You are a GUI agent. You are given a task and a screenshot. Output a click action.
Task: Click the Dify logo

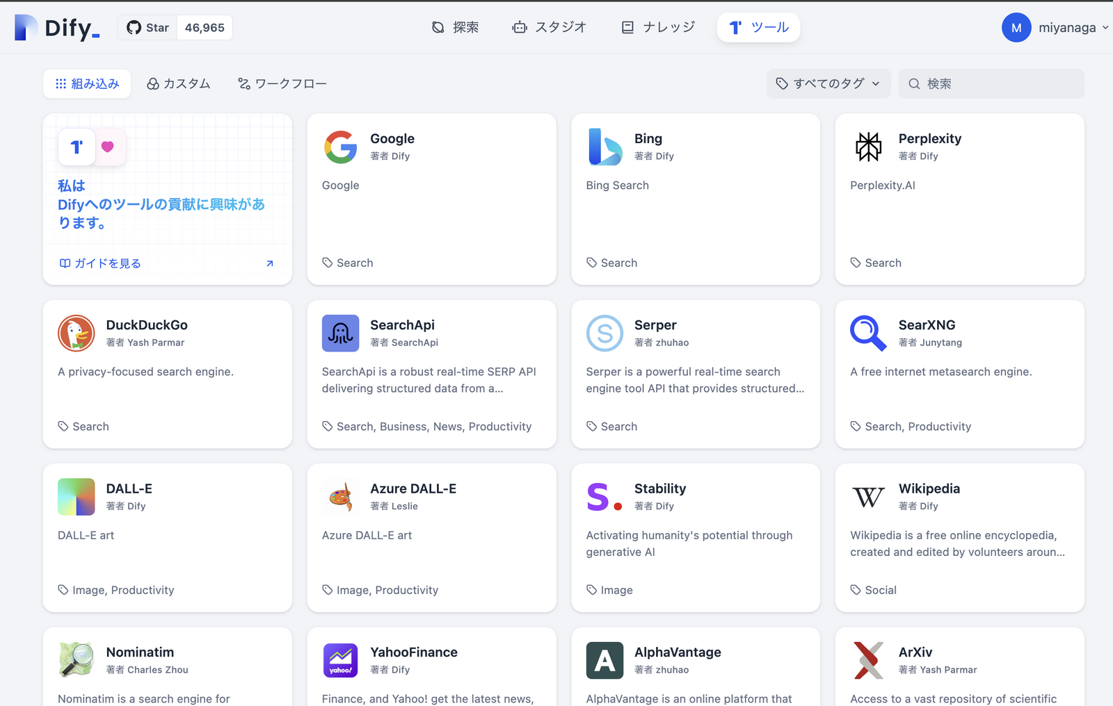[57, 28]
